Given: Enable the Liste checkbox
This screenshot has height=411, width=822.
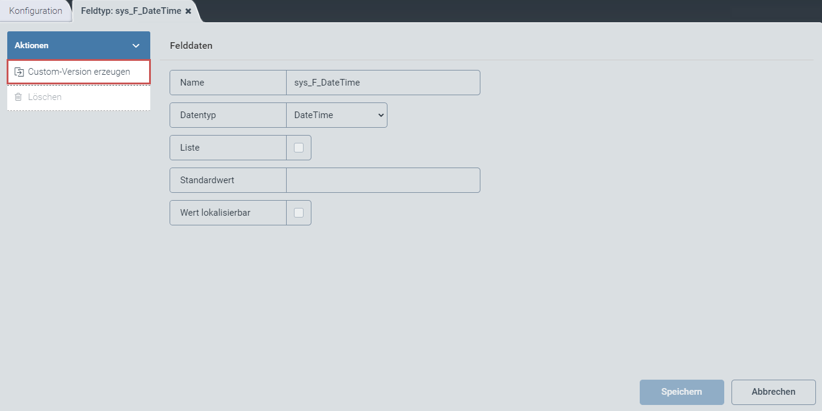Looking at the screenshot, I should click(298, 148).
